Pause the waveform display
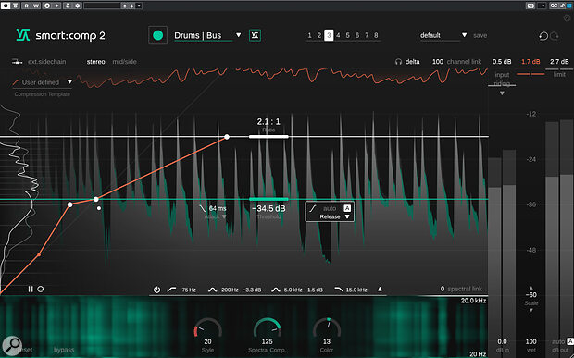 (x=31, y=289)
